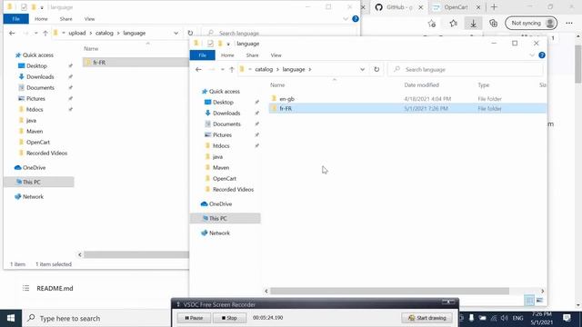Sort by the Type column header
The height and width of the screenshot is (327, 582).
[483, 84]
